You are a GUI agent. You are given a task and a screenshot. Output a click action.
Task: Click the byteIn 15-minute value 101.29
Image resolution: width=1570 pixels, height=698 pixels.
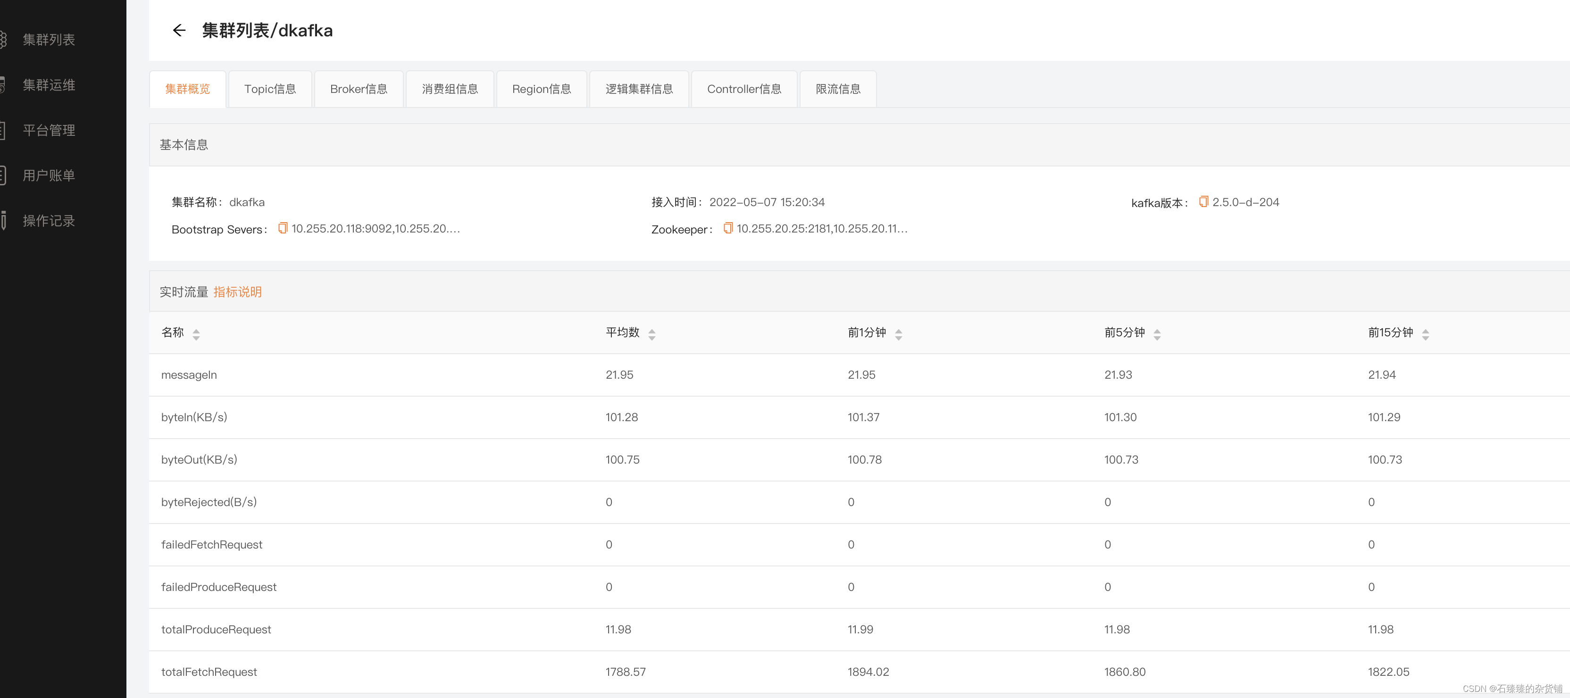[x=1384, y=417]
